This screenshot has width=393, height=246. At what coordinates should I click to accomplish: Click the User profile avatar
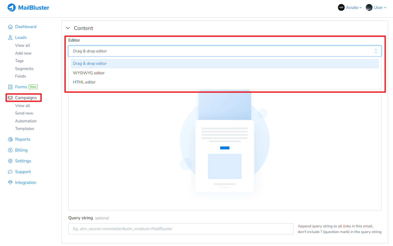(x=369, y=8)
